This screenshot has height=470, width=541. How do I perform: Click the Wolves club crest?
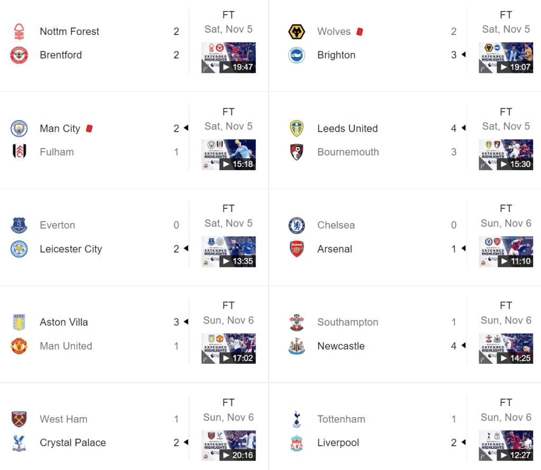click(x=297, y=32)
